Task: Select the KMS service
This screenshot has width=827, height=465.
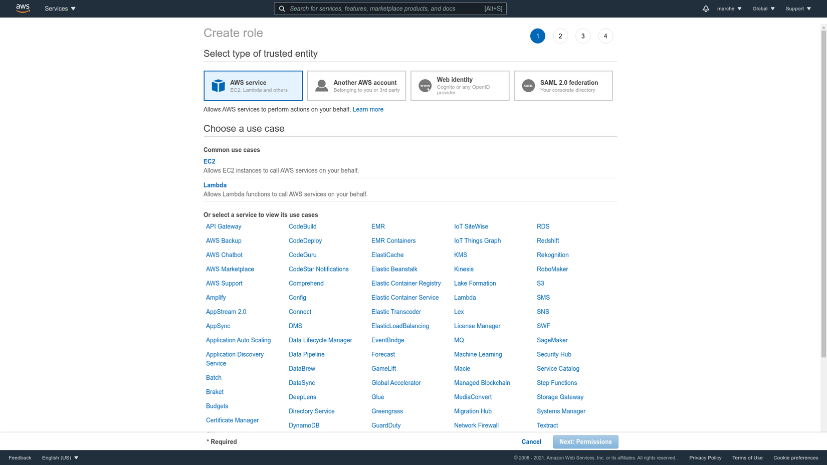Action: pos(461,255)
